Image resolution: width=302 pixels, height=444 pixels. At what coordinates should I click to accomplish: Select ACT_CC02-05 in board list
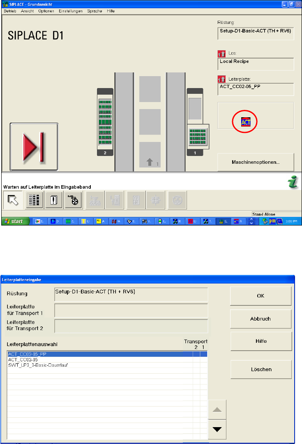[x=107, y=360]
